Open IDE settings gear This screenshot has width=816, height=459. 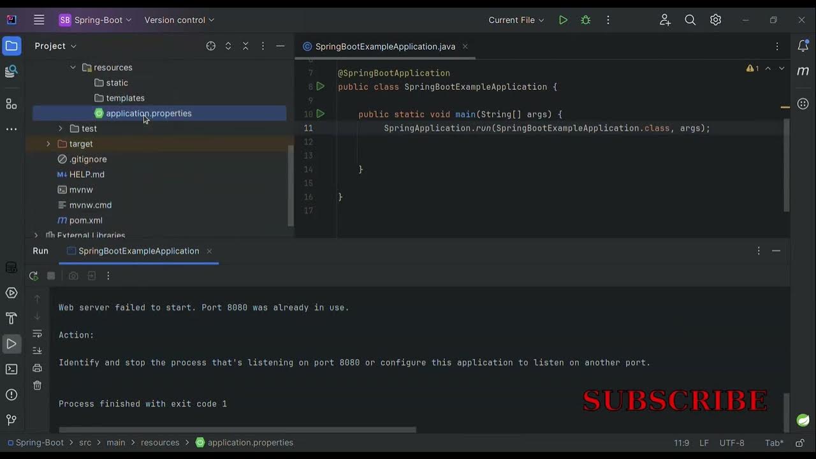point(716,20)
